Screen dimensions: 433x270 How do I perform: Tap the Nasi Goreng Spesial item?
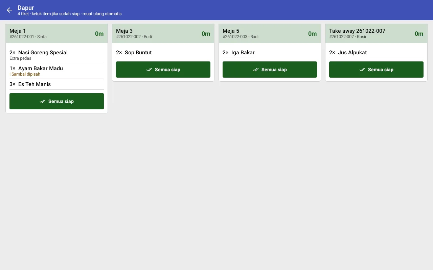56,55
